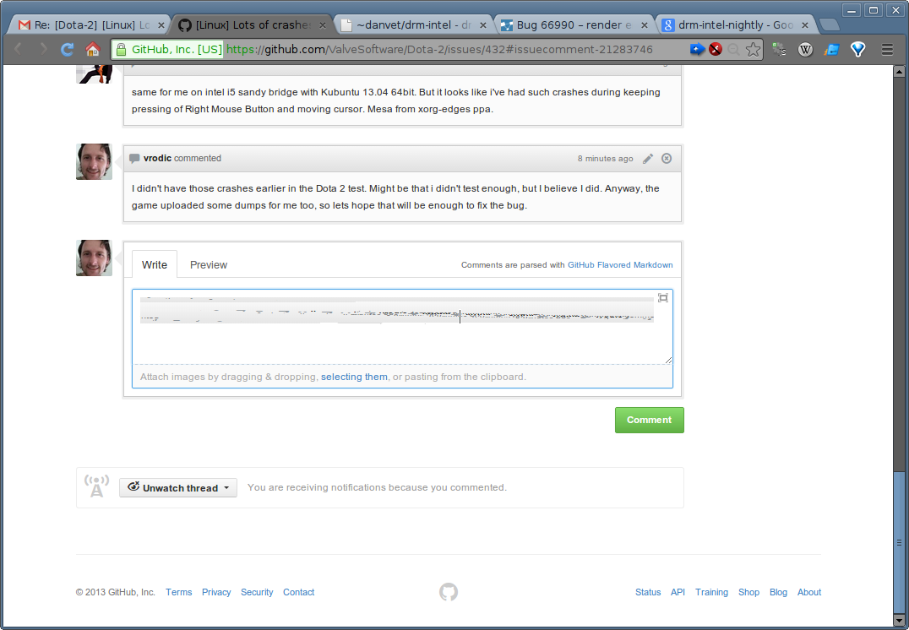Submit with the green Comment button
Screen dimensions: 909x630
[x=649, y=420]
